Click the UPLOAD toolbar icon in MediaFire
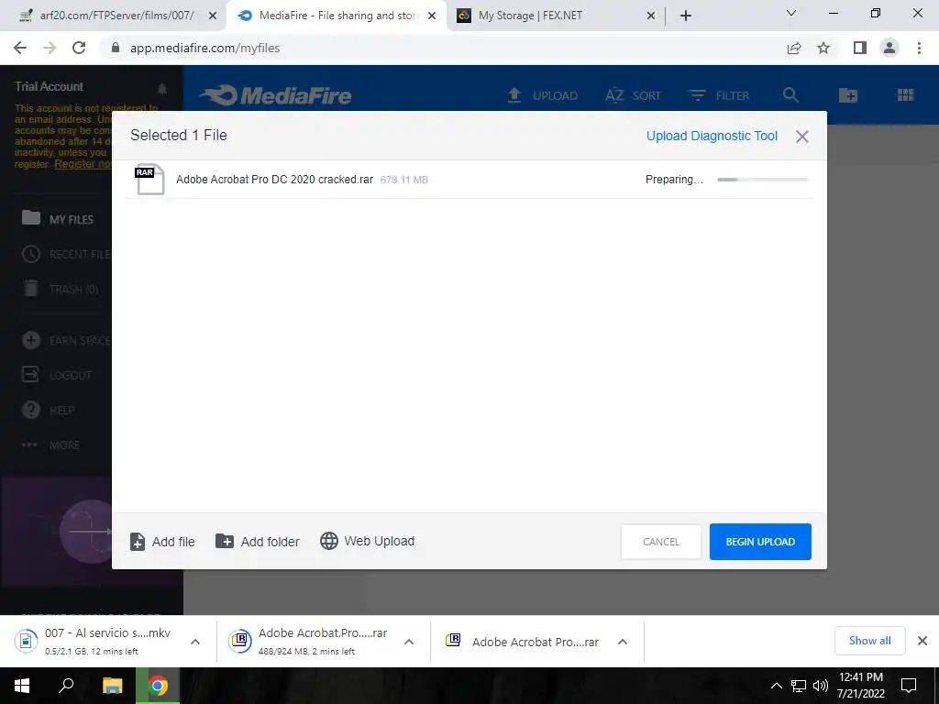Screen dimensions: 939x704 pyautogui.click(x=514, y=95)
